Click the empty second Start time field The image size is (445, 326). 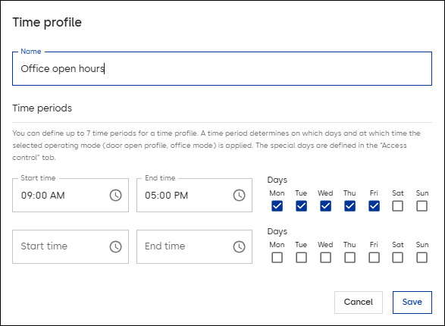(71, 246)
